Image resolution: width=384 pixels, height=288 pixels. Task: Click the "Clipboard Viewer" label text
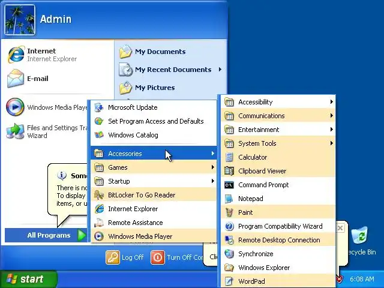pos(262,171)
